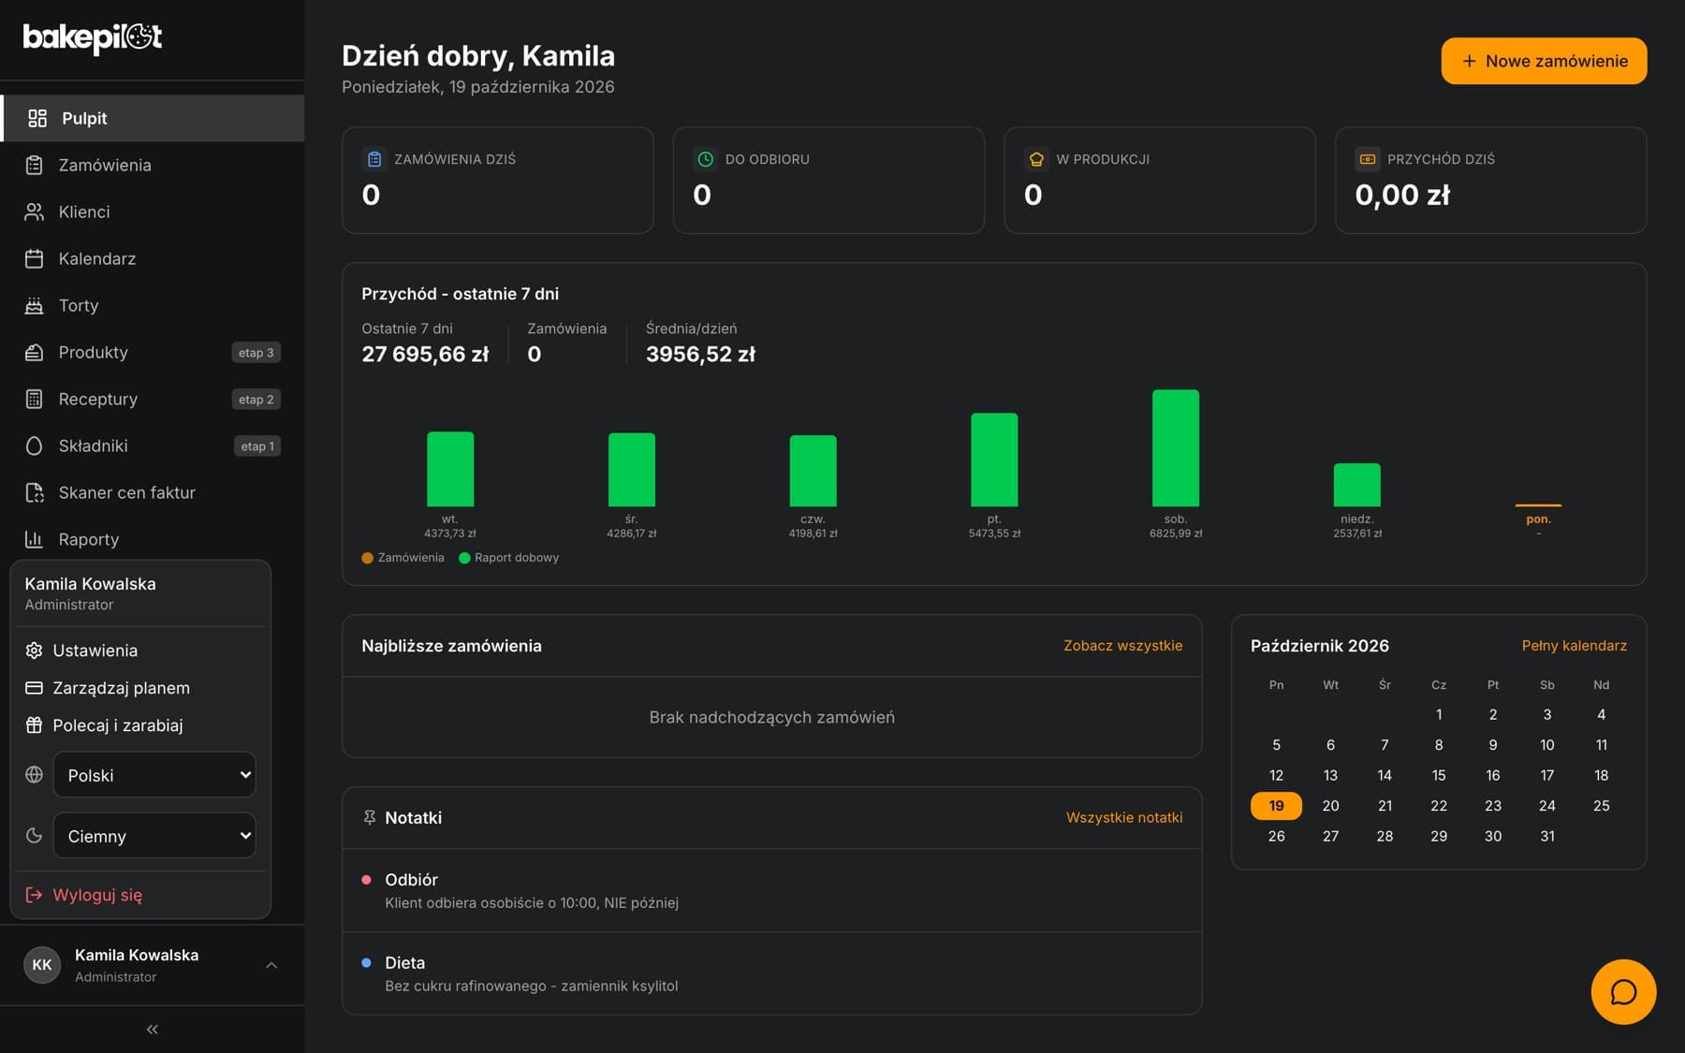Click the Do odbioru stat card
The image size is (1685, 1053).
828,180
